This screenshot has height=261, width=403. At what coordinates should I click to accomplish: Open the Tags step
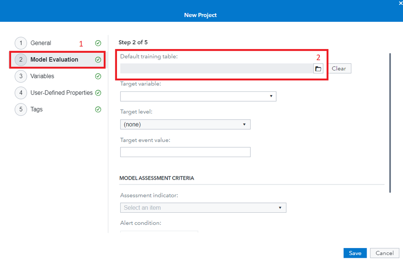[x=36, y=109]
